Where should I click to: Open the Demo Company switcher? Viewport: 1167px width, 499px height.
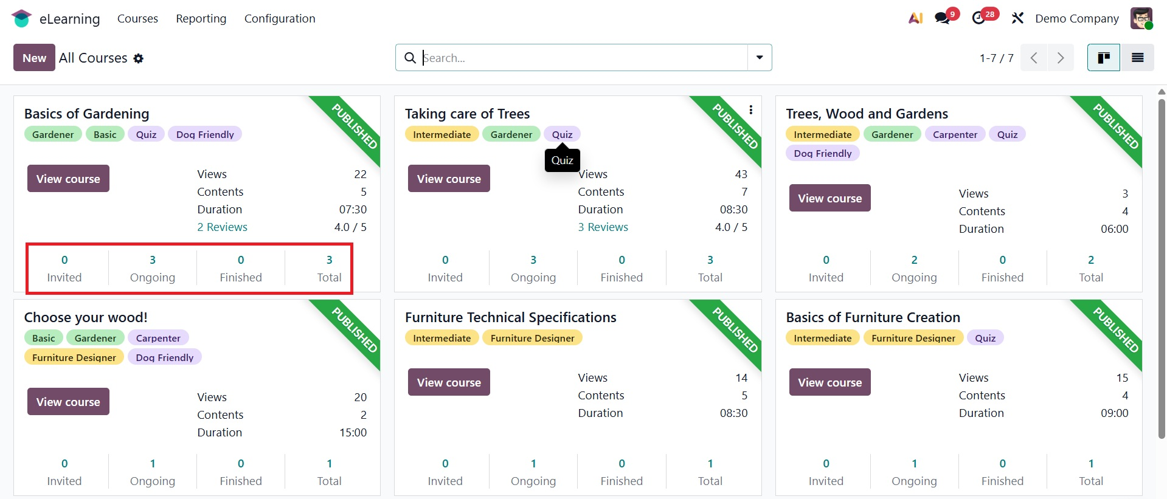tap(1076, 18)
